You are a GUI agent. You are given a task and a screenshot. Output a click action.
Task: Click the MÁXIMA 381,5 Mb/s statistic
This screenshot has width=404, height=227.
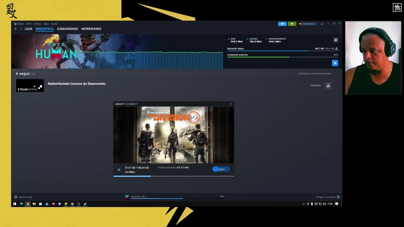pyautogui.click(x=254, y=40)
